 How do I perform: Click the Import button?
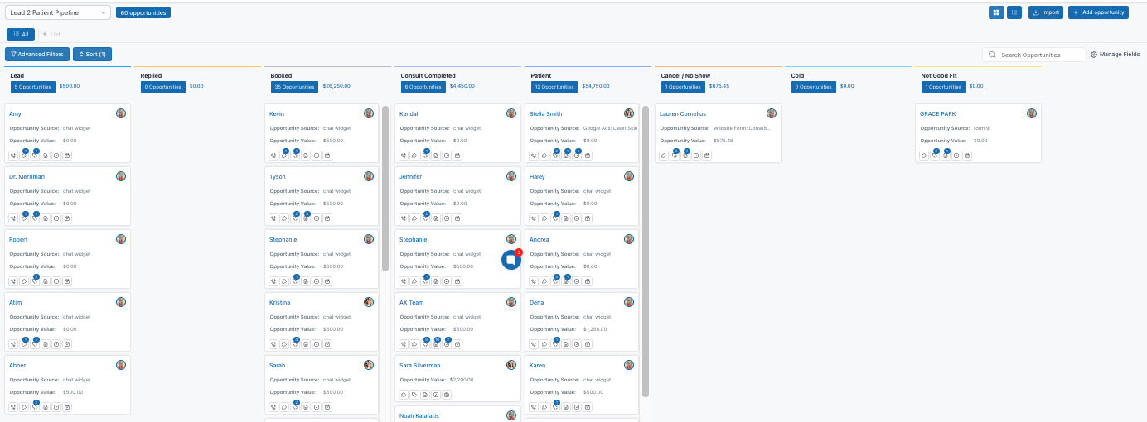(1046, 12)
